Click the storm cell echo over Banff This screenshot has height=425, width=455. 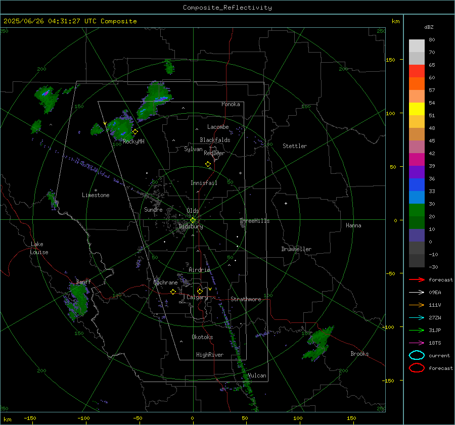(x=77, y=300)
